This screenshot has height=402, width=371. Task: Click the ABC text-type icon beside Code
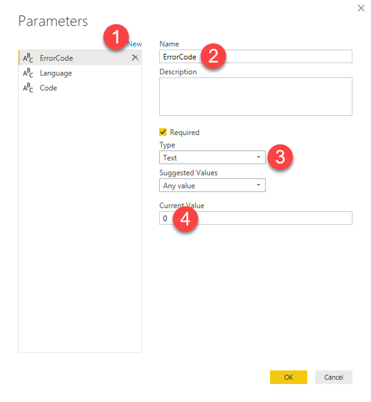[28, 88]
